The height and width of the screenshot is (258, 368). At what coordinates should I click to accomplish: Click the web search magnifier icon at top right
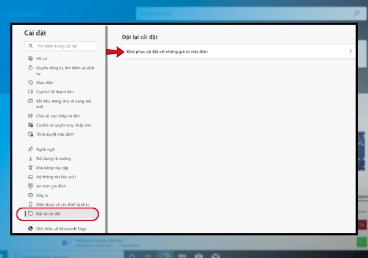[356, 14]
